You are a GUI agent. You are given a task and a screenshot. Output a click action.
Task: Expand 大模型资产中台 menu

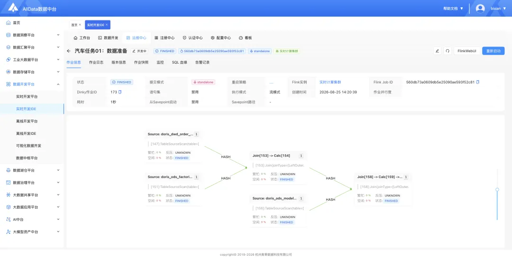pos(32,232)
